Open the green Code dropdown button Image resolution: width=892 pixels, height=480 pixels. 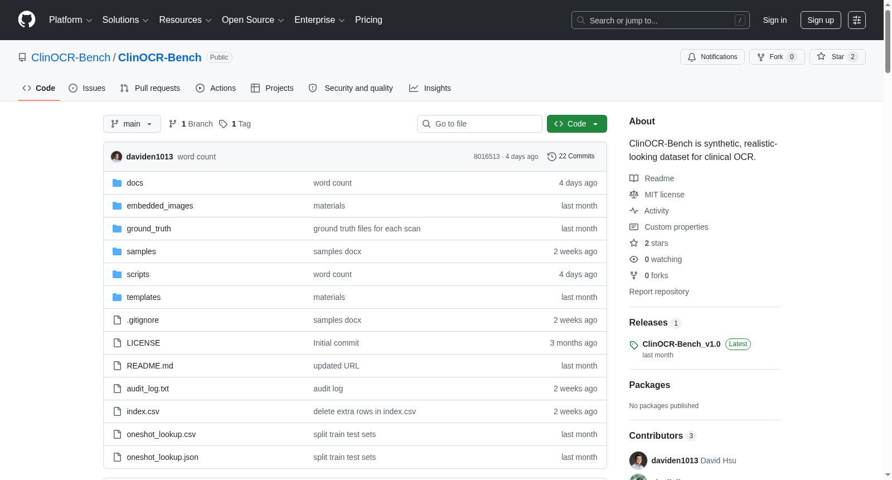pyautogui.click(x=577, y=124)
